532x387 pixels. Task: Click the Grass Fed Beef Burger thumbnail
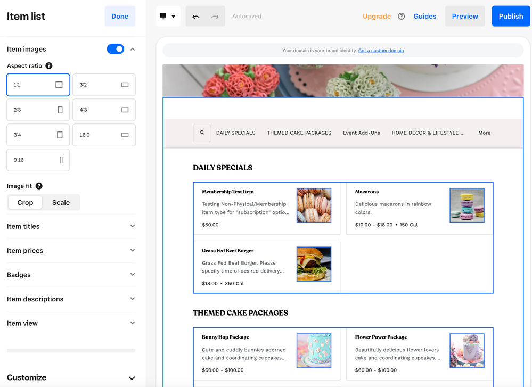point(314,264)
